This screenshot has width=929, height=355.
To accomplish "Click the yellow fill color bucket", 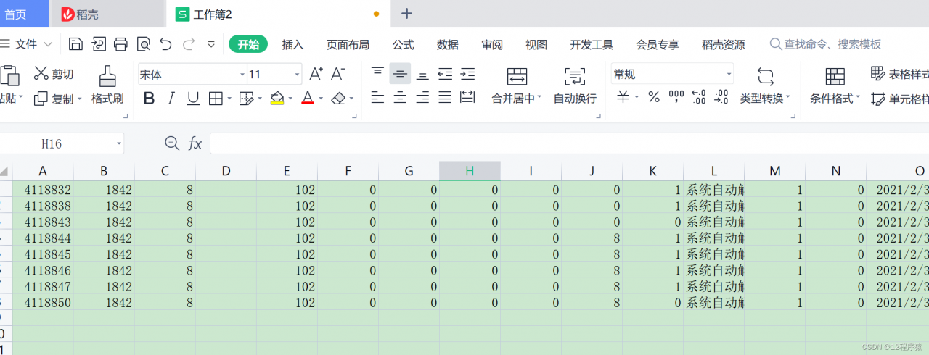I will [x=277, y=99].
